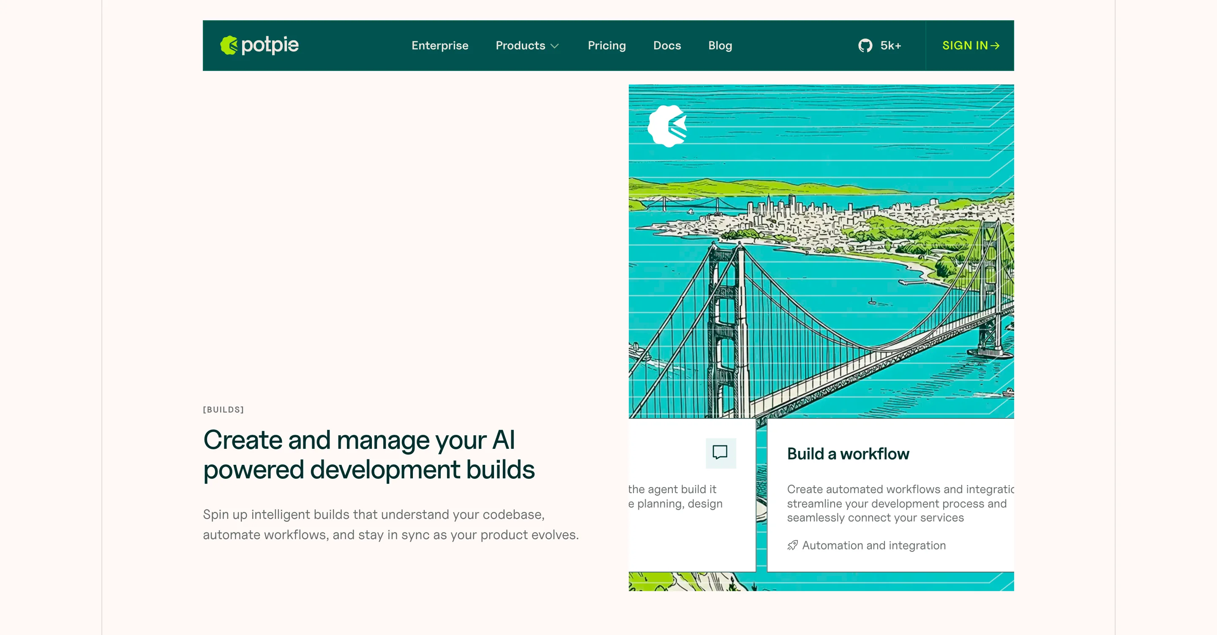Open the Products menu

point(520,45)
